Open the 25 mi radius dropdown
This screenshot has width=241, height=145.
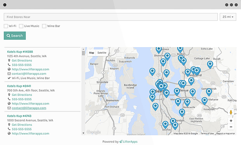point(228,17)
